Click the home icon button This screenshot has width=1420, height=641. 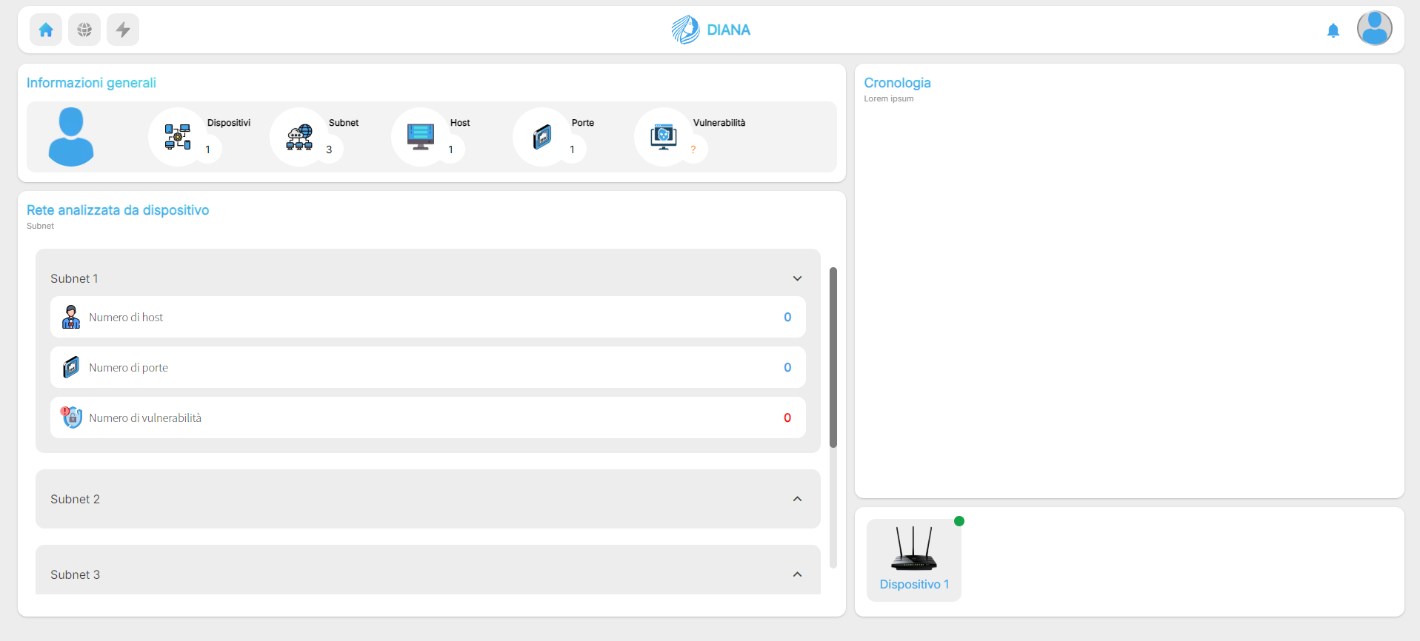point(46,30)
